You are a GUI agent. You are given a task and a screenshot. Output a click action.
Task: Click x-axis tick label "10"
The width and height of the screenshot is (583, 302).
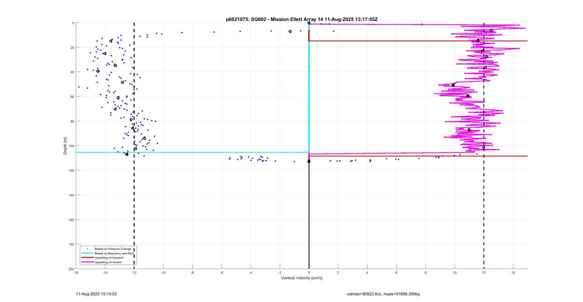pyautogui.click(x=455, y=272)
